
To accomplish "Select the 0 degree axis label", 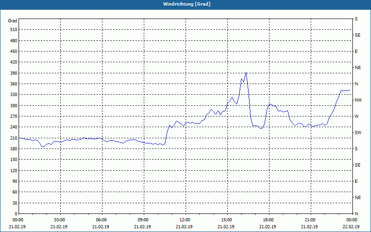I will point(16,214).
